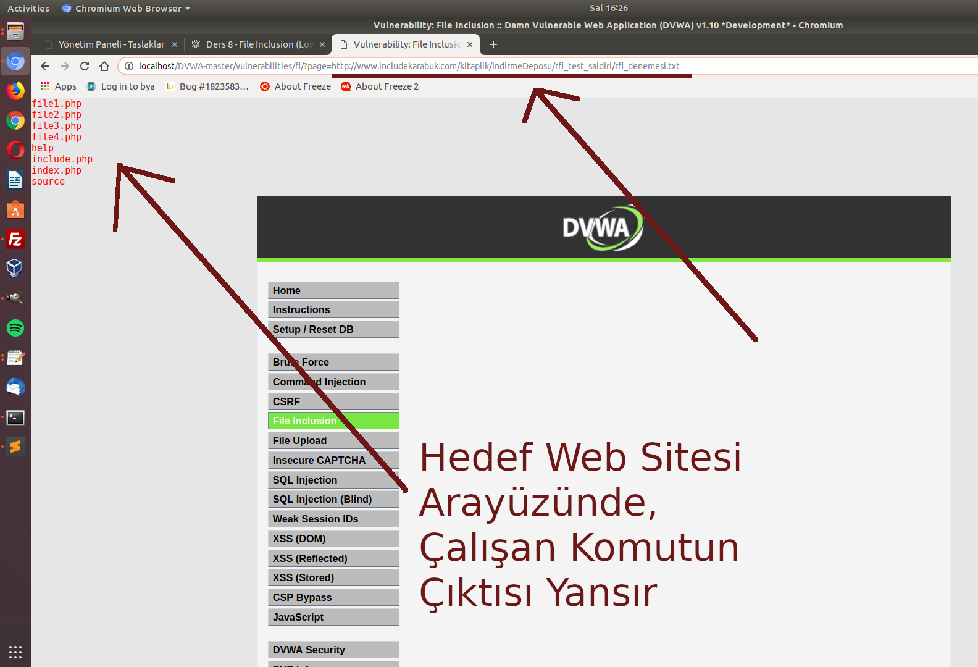Viewport: 978px width, 667px height.
Task: Click the 'source' output line
Action: tap(48, 182)
